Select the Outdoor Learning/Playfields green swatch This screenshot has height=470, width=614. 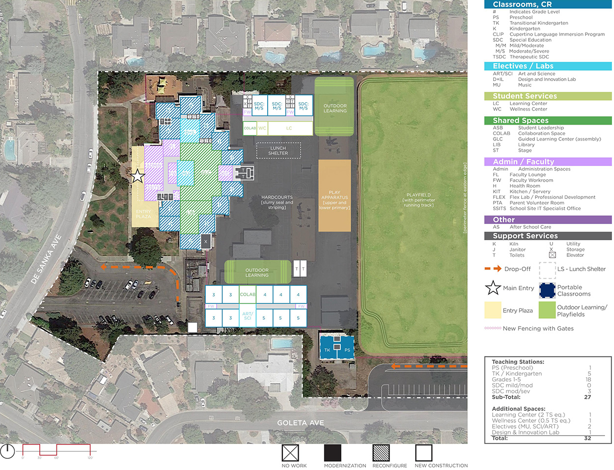pyautogui.click(x=547, y=310)
